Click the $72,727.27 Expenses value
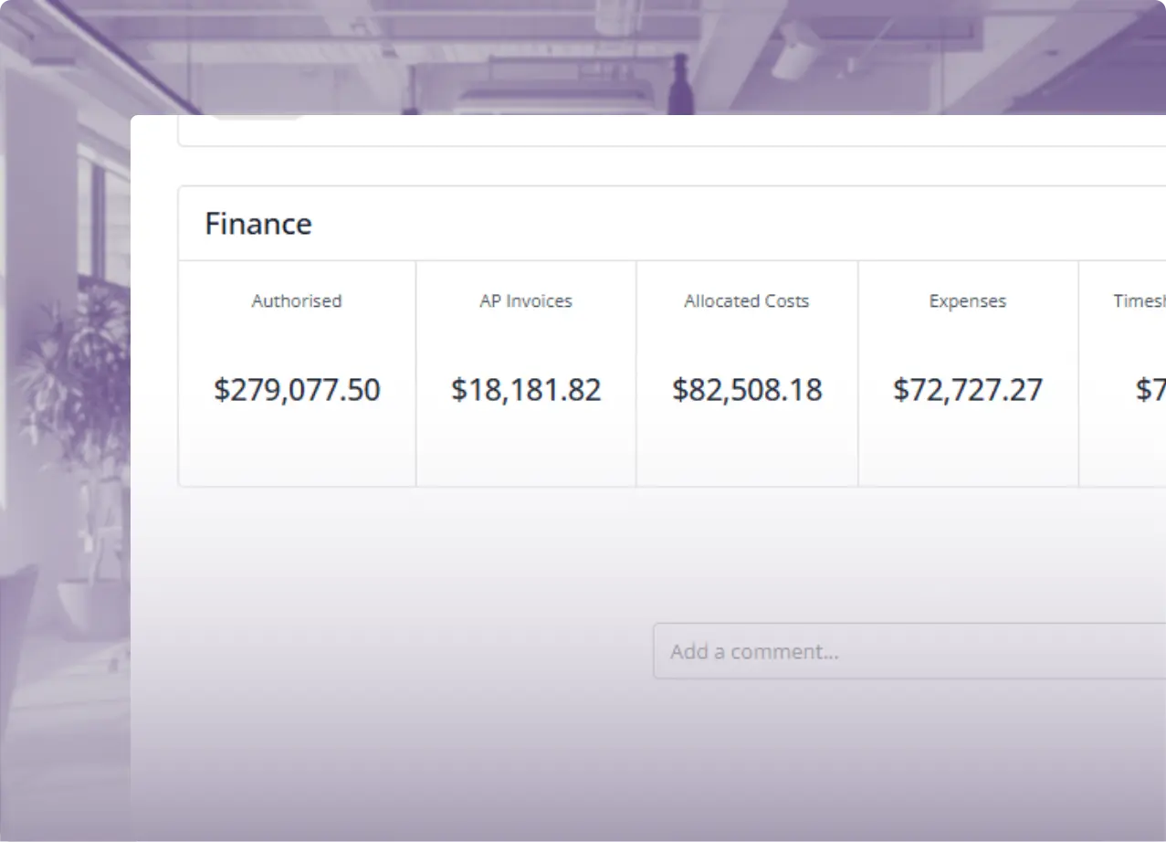This screenshot has width=1166, height=842. click(967, 390)
